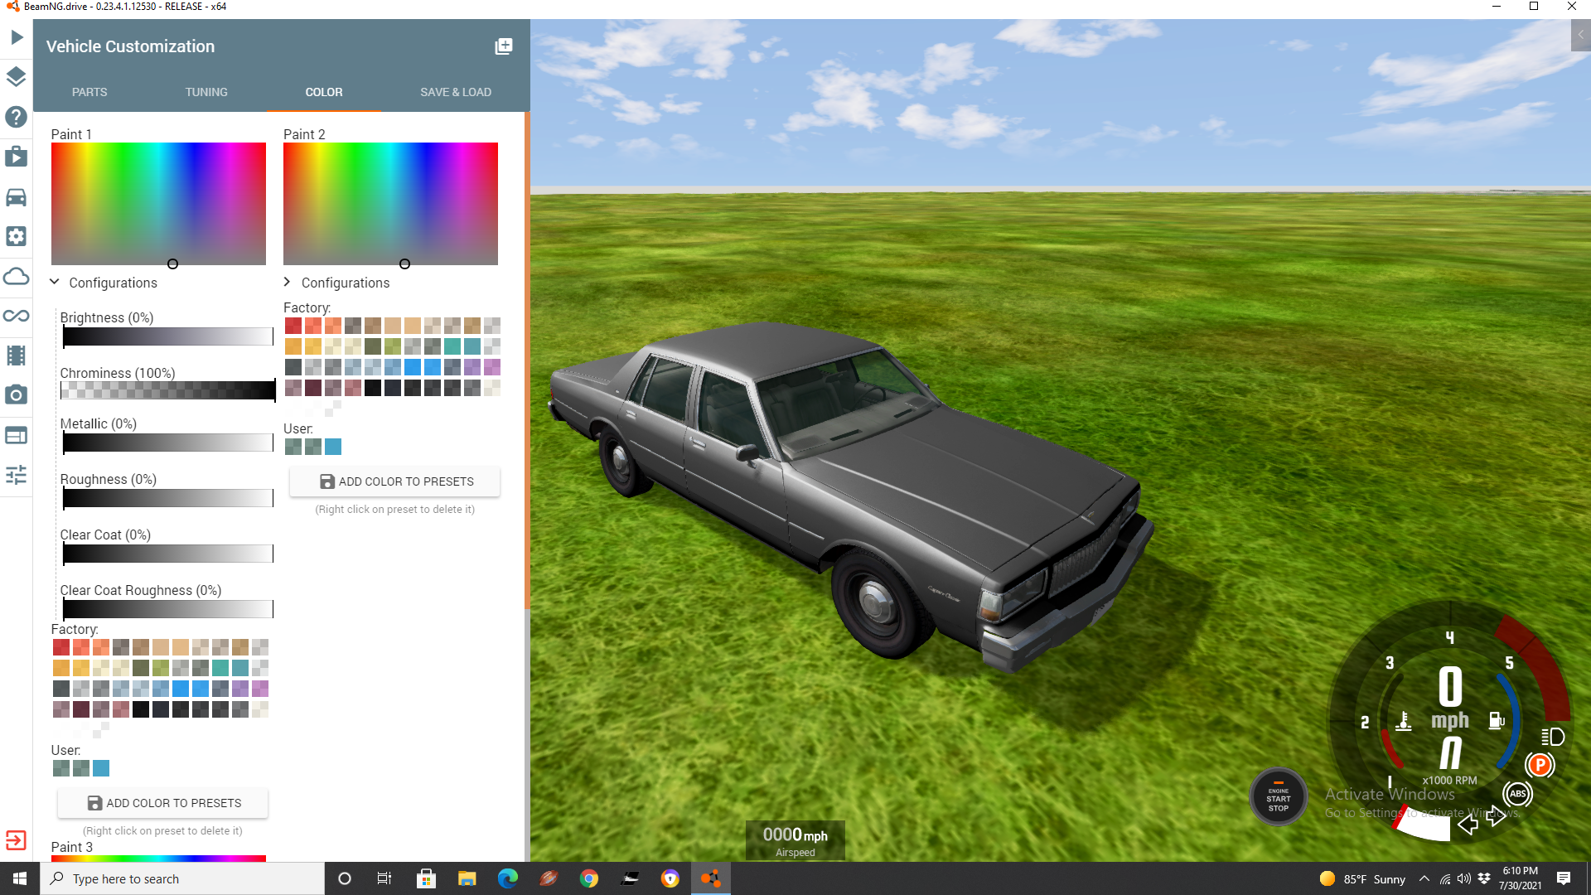Open the notification center icon
Screen dimensions: 1591x895
1564,878
